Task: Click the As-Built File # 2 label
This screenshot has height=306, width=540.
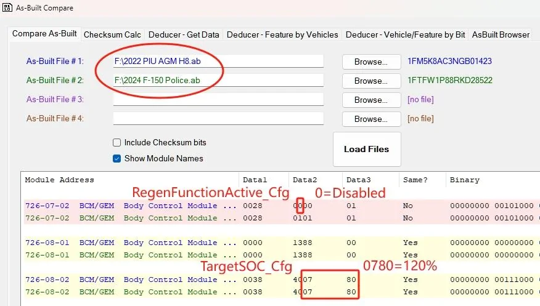Action: click(55, 80)
